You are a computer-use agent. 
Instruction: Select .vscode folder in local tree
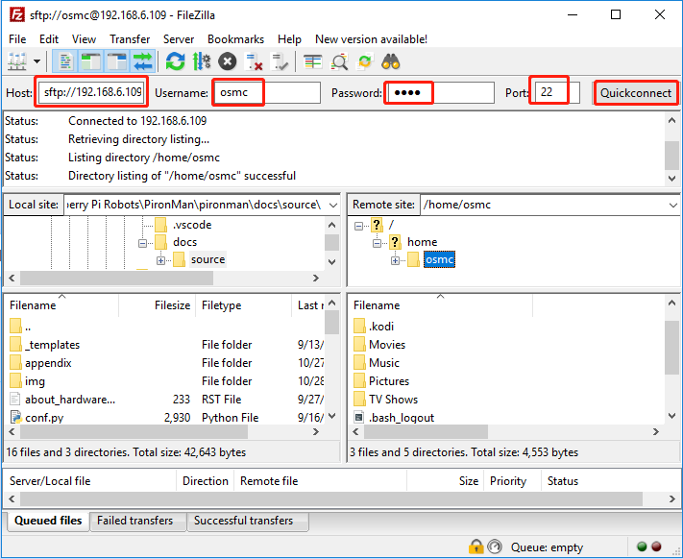(x=192, y=225)
